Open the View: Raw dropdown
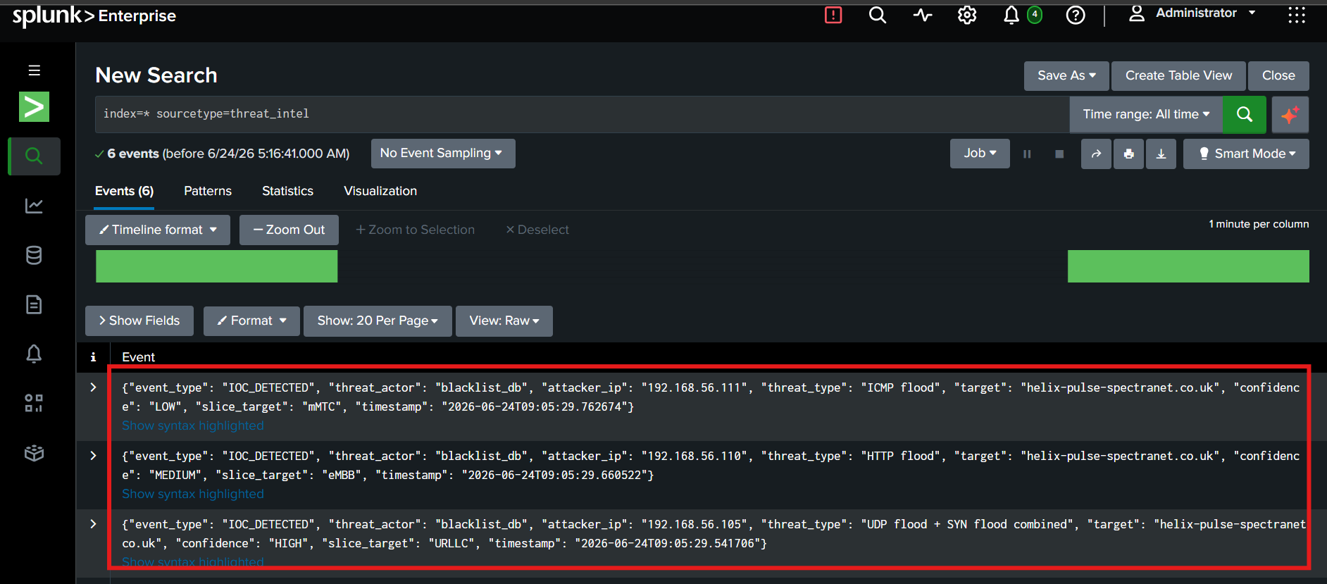This screenshot has width=1327, height=584. pyautogui.click(x=504, y=321)
